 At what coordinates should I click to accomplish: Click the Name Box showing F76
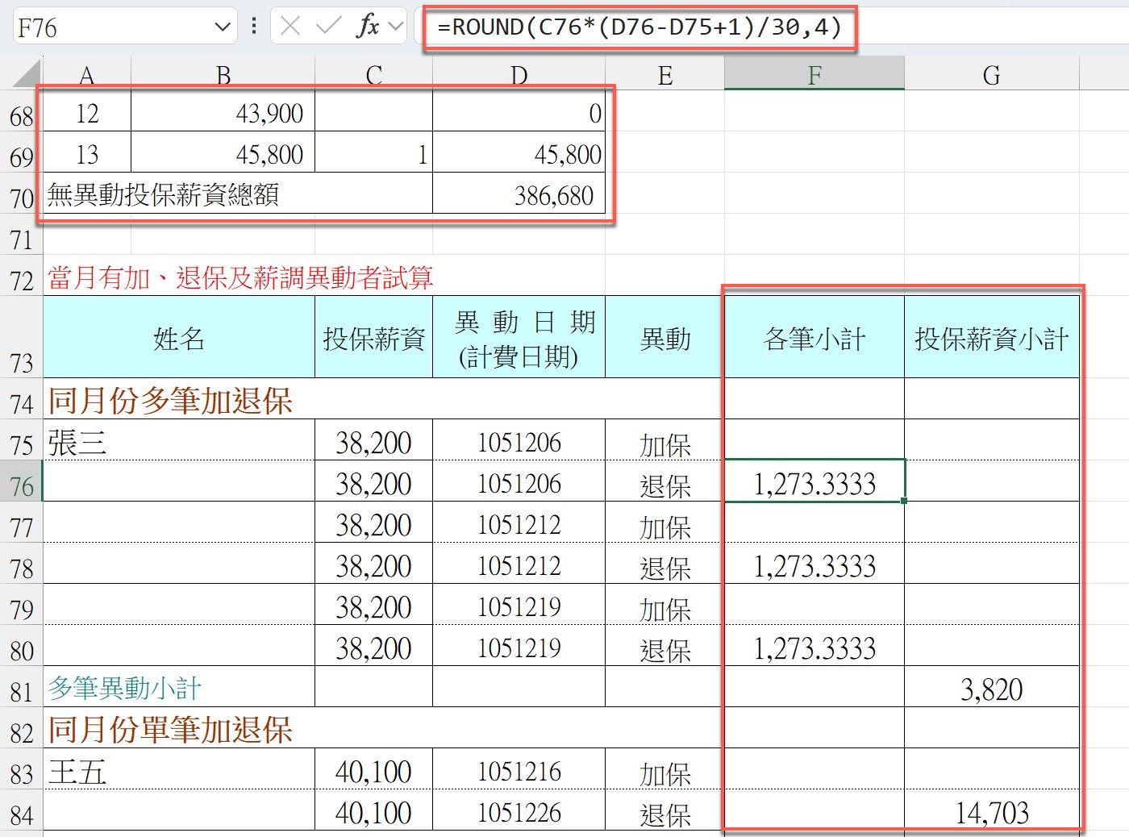113,27
